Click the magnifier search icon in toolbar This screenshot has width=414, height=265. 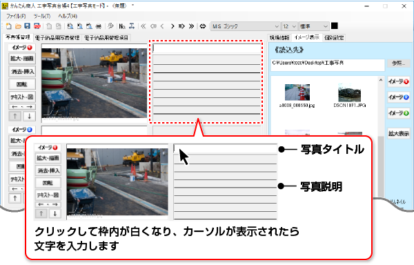[x=110, y=26]
